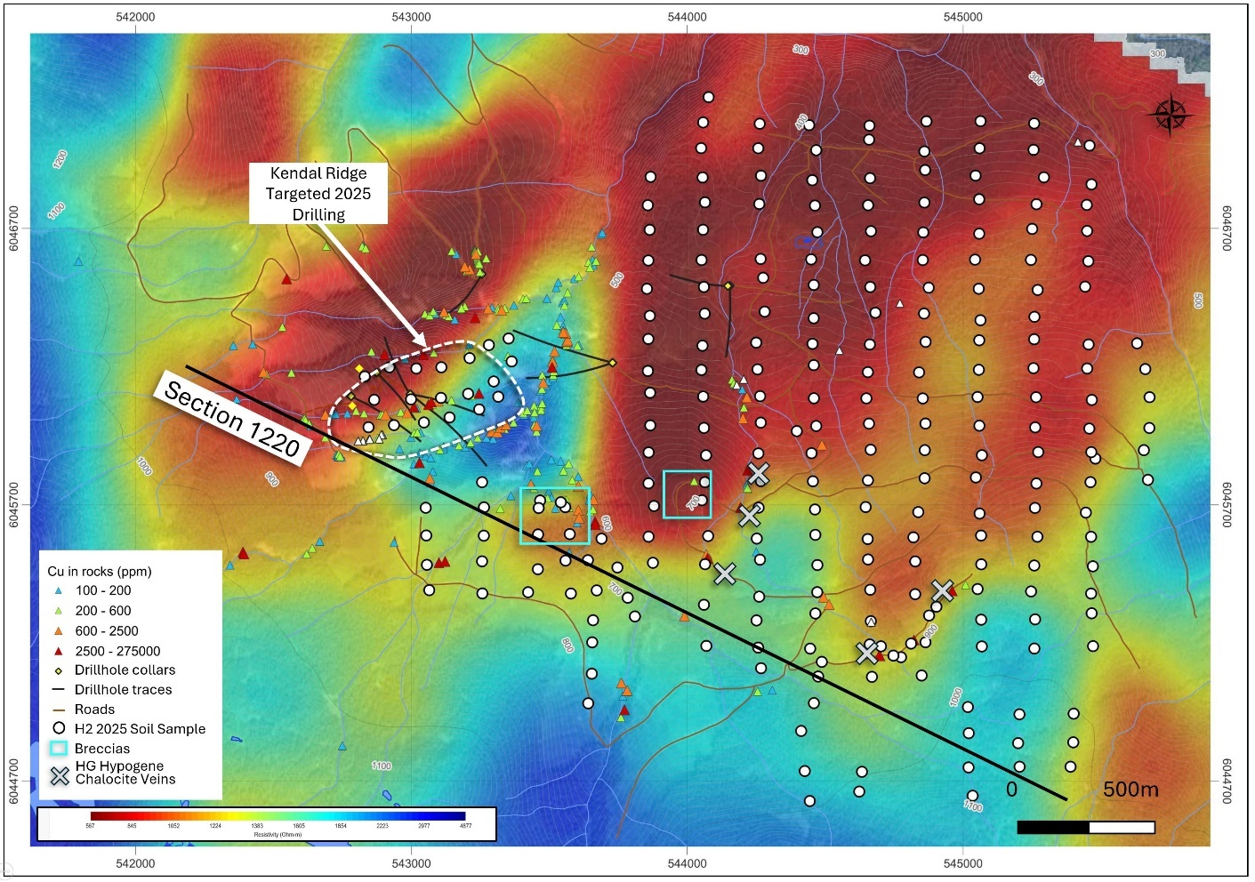Click the green triangle 200 - 600 legend symbol
The image size is (1255, 882).
pos(59,612)
